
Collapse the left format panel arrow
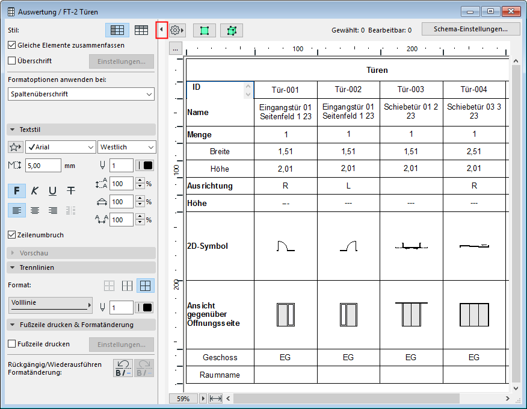pyautogui.click(x=161, y=30)
